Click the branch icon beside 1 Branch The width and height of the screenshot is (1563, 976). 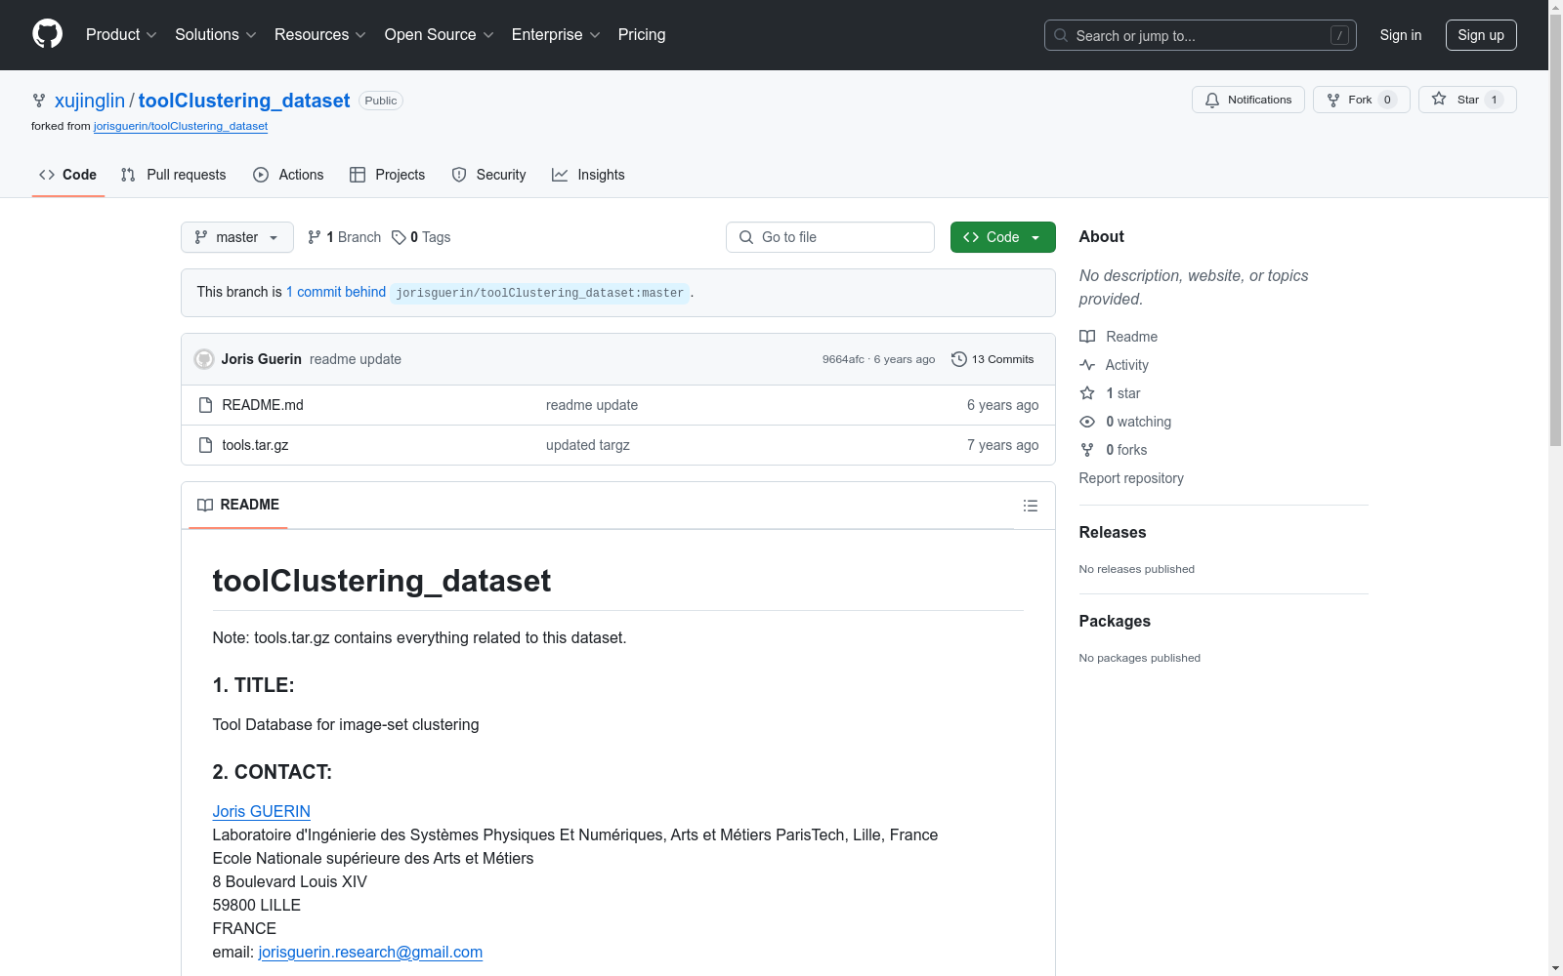coord(315,237)
